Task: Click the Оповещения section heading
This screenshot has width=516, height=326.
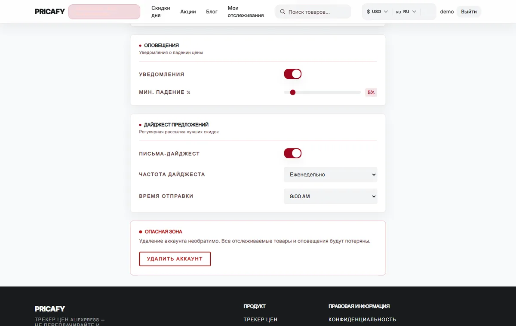Action: [161, 45]
